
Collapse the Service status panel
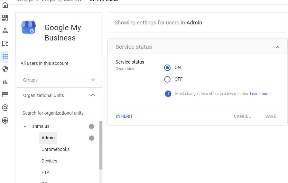tap(278, 47)
